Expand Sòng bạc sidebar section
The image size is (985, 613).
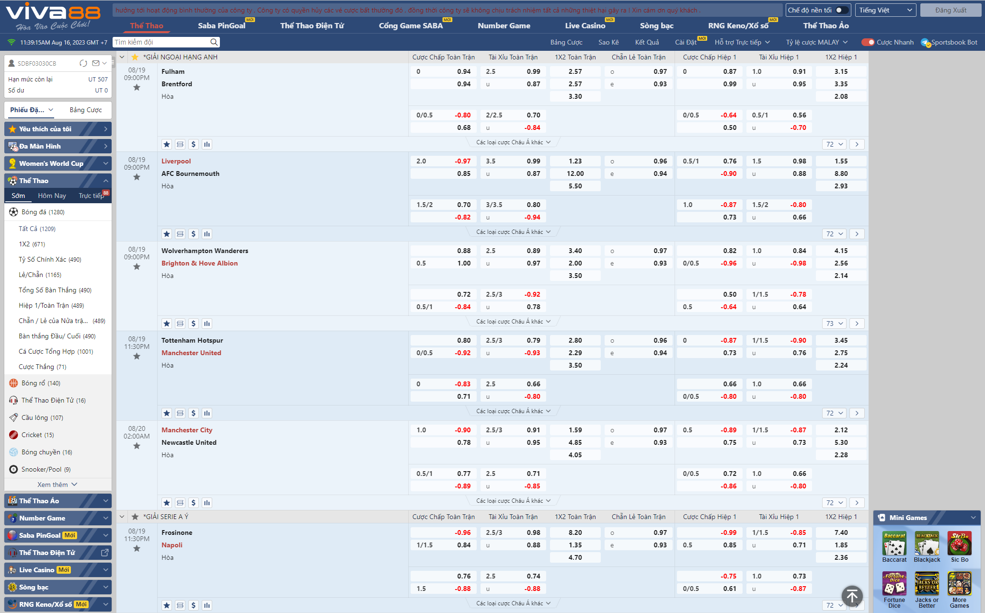click(x=58, y=587)
